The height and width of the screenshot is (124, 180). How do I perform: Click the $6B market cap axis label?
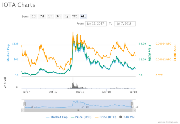(x=16, y=59)
